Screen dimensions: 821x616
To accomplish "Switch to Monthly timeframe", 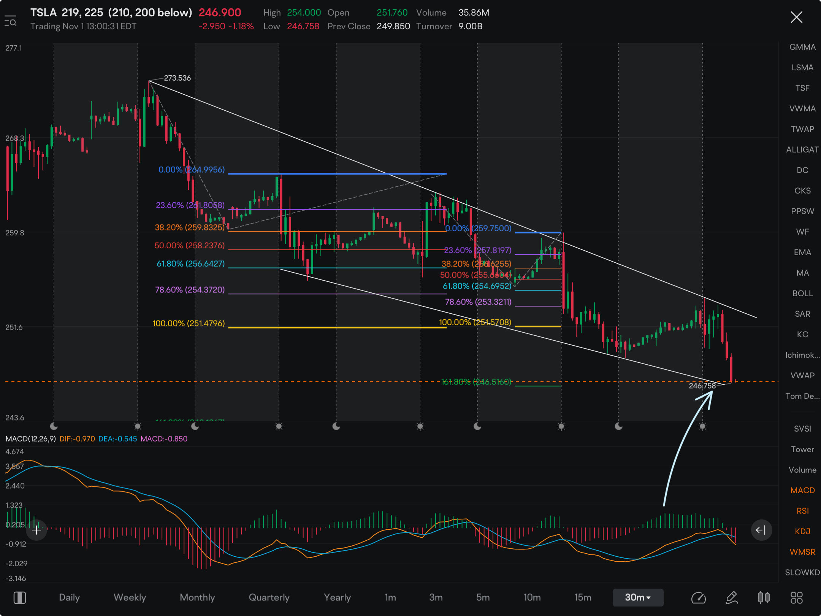I will 197,597.
